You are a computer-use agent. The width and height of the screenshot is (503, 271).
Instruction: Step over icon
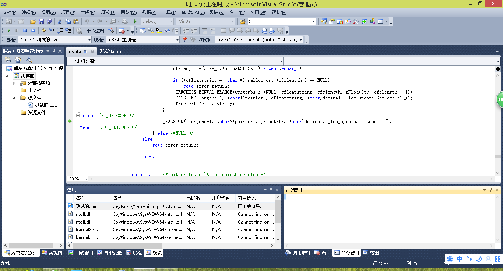(60, 31)
